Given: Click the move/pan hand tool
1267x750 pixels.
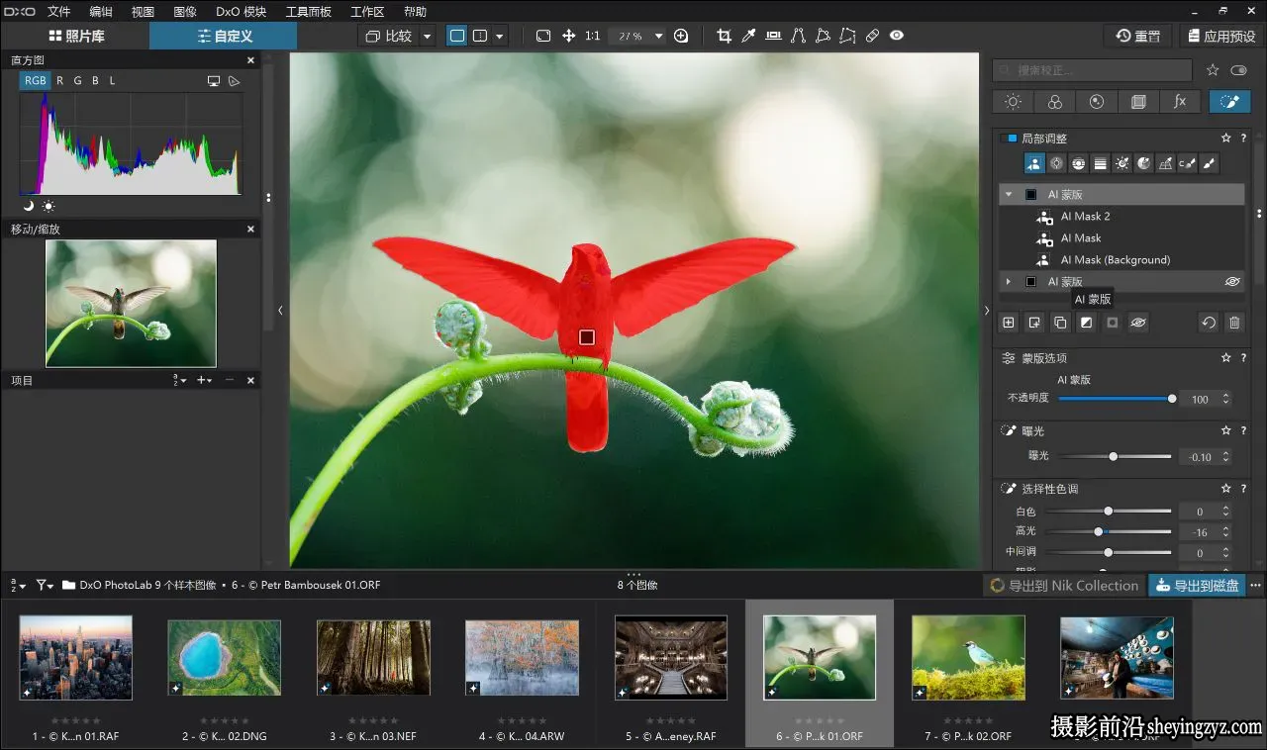Looking at the screenshot, I should click(569, 36).
